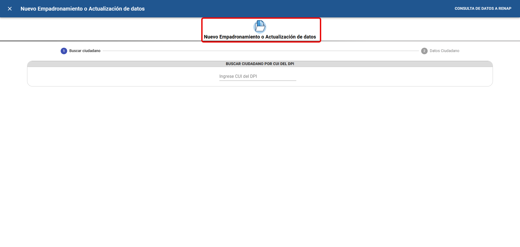Screen dimensions: 520x247
Task: Close the form with the X icon
Action: [10, 9]
